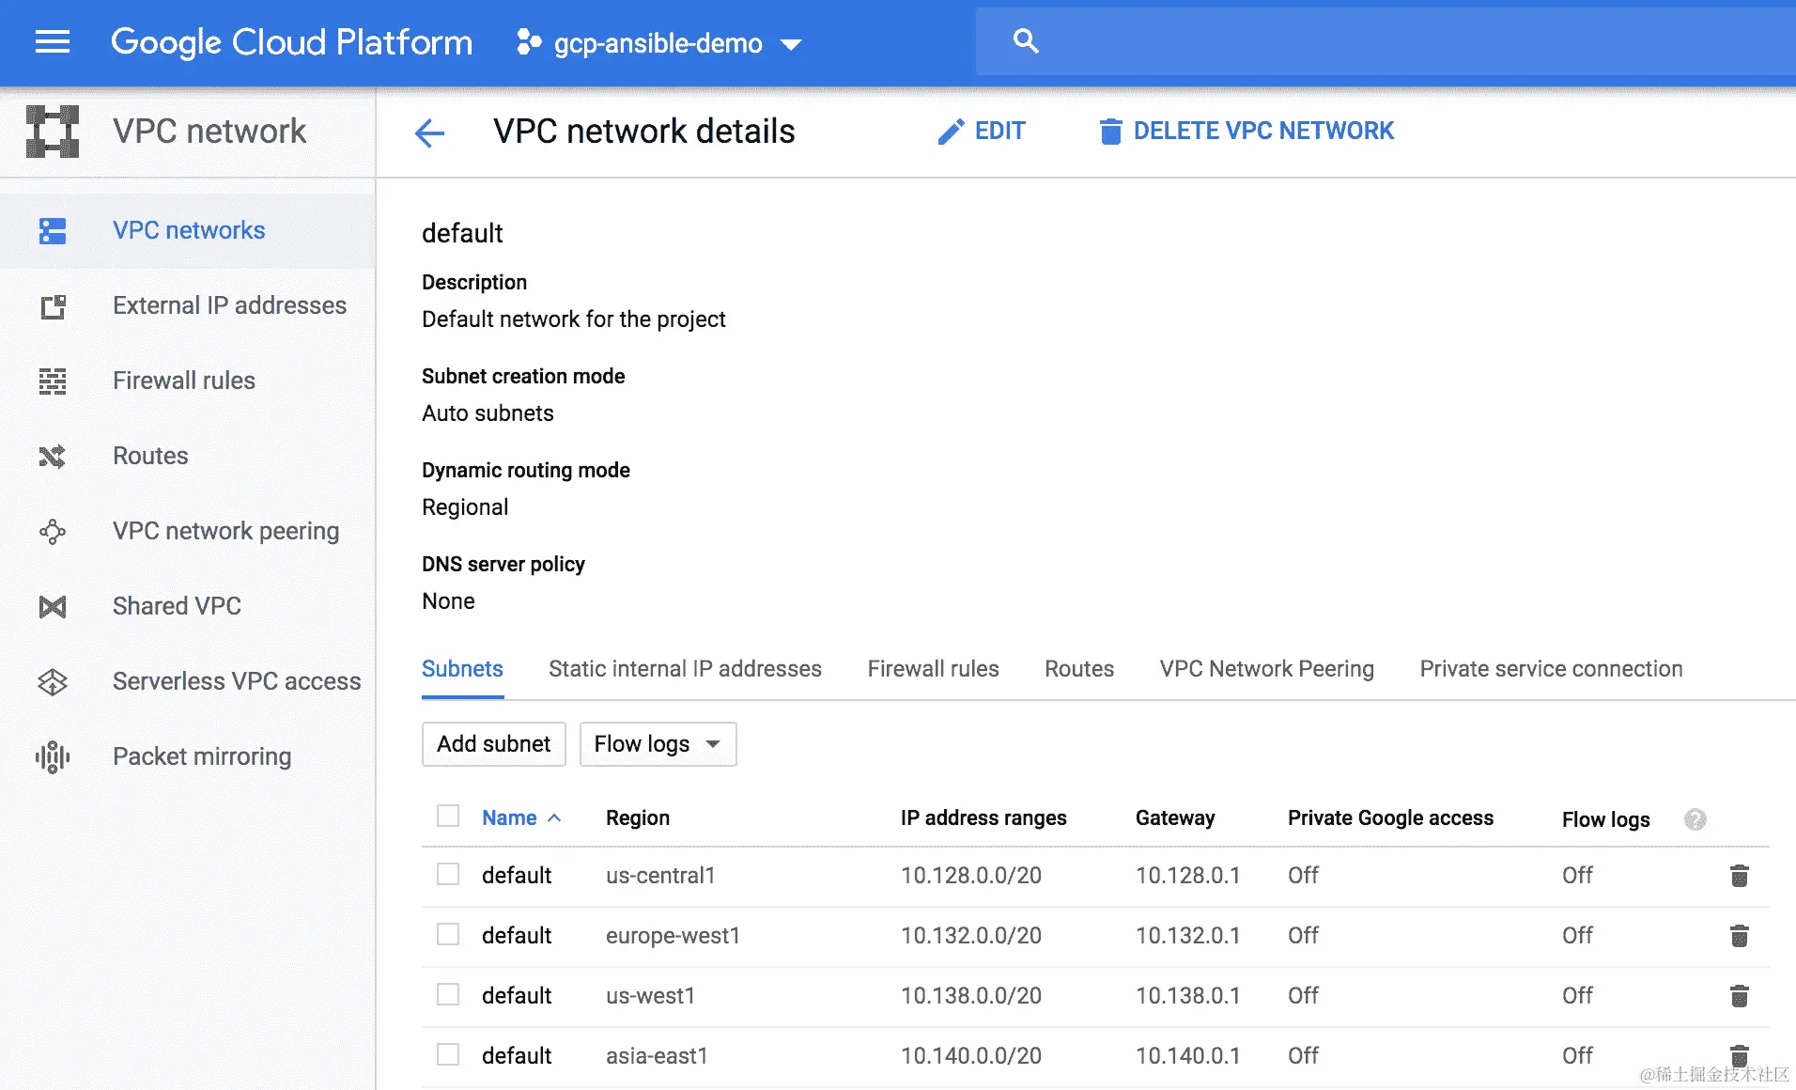This screenshot has width=1796, height=1090.
Task: Click the 10.132.0.1 gateway cell
Action: coord(1187,936)
